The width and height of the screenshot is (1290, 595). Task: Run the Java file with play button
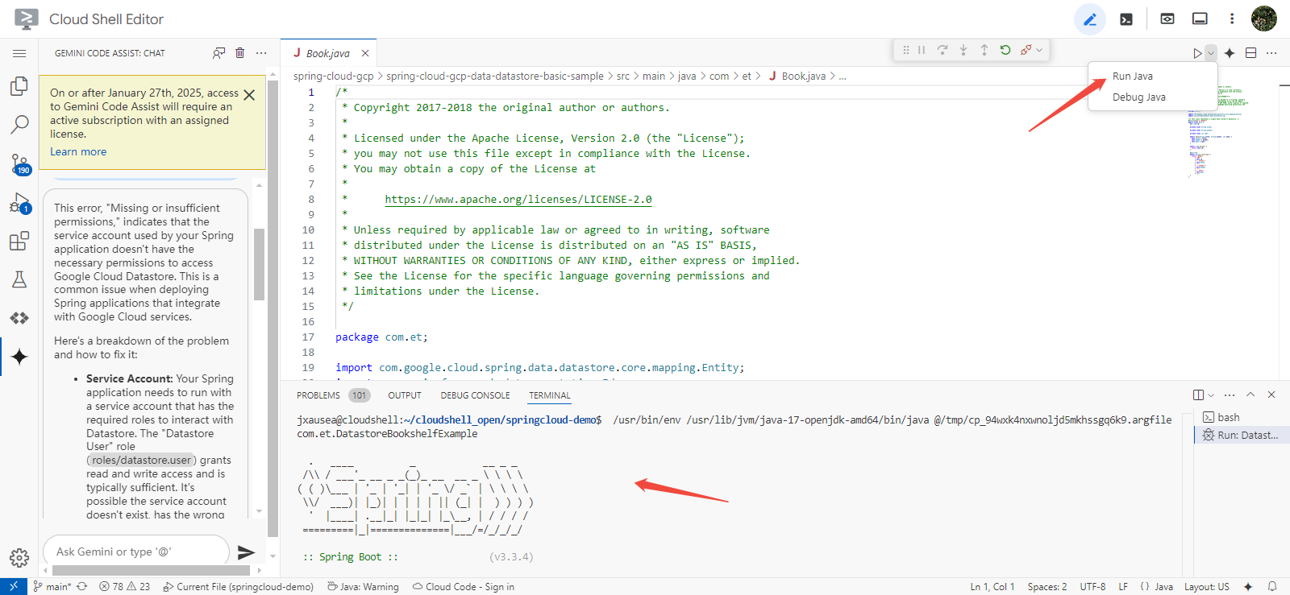click(1197, 53)
